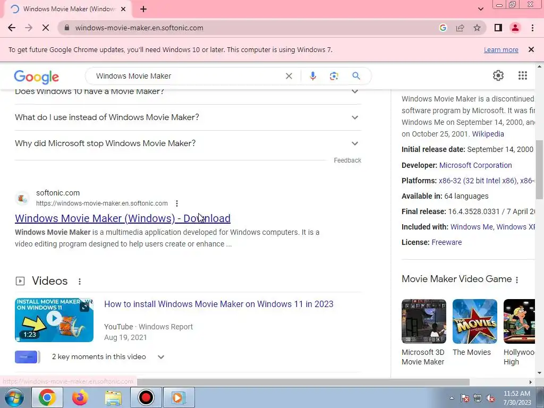Open the Learn more link
Image resolution: width=544 pixels, height=408 pixels.
pos(501,49)
